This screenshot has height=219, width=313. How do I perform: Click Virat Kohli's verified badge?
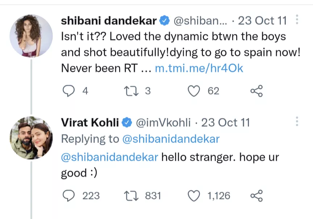click(127, 123)
